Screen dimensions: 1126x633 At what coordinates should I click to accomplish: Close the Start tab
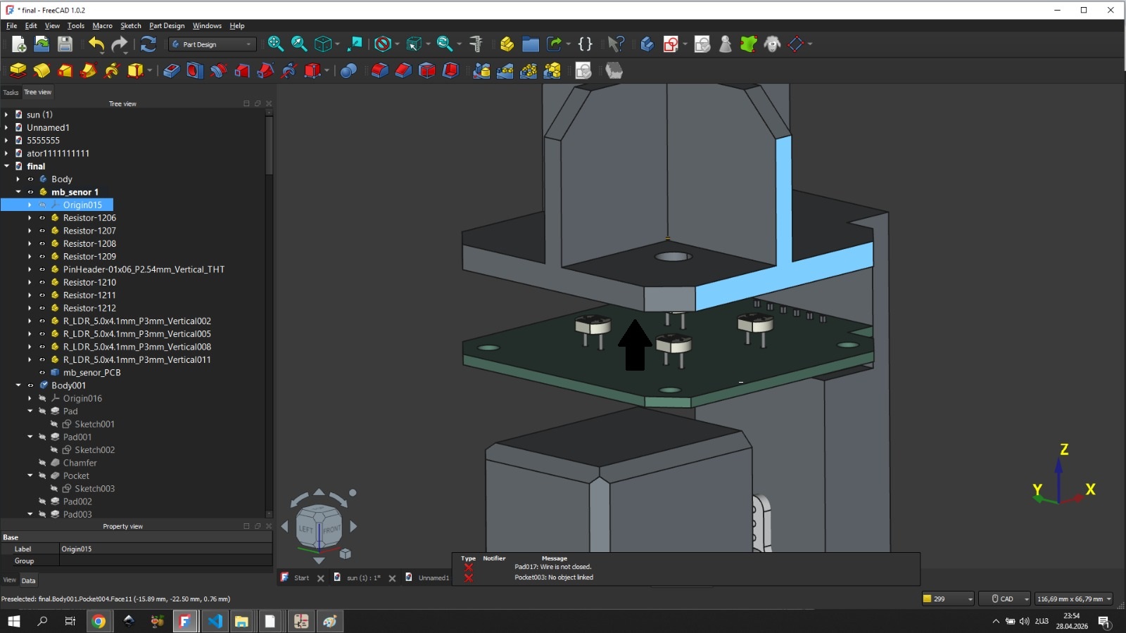coord(321,578)
